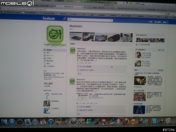Click the facebook logo in blue bar
The image size is (176, 132).
pos(49,18)
